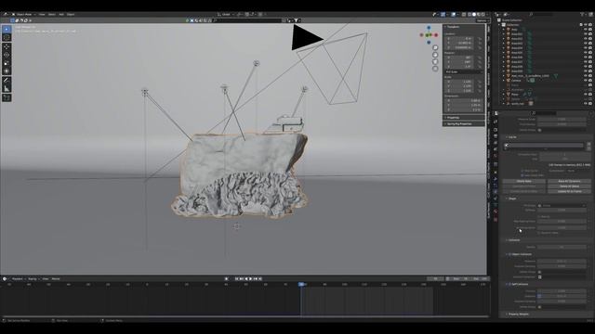Select the Add Cube tool
The height and width of the screenshot is (334, 595).
pyautogui.click(x=7, y=97)
